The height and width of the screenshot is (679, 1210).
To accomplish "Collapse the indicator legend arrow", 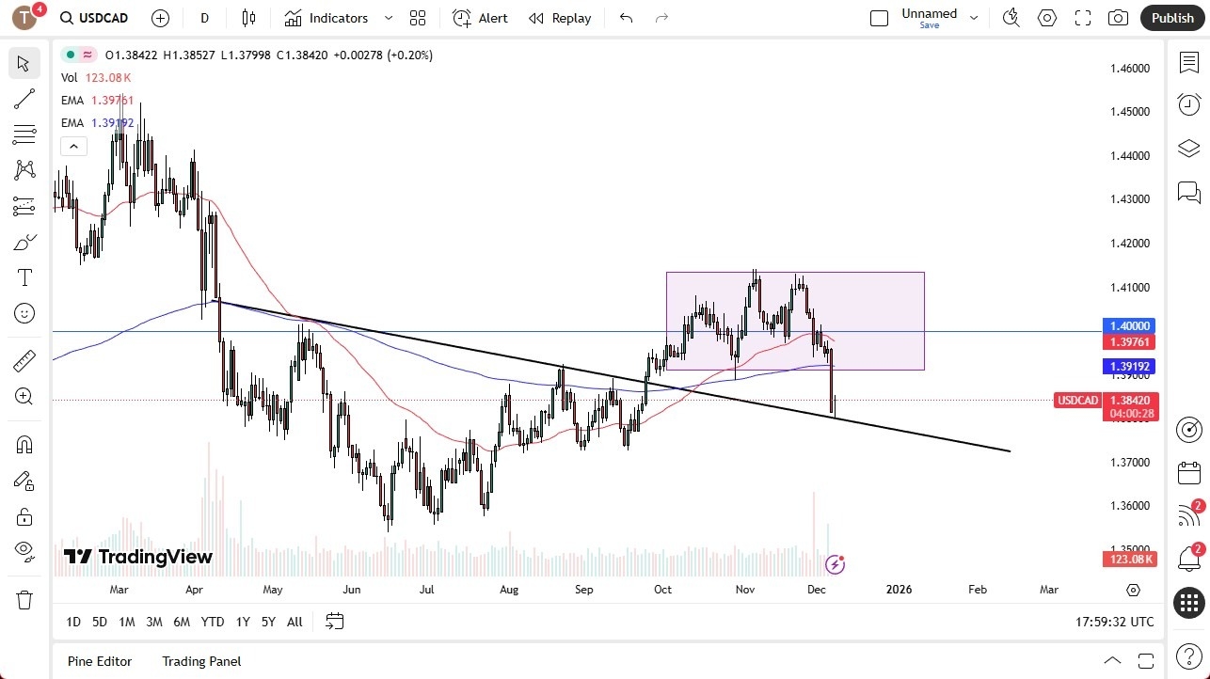I will tap(73, 146).
